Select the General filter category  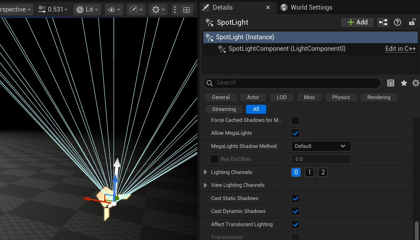click(221, 97)
